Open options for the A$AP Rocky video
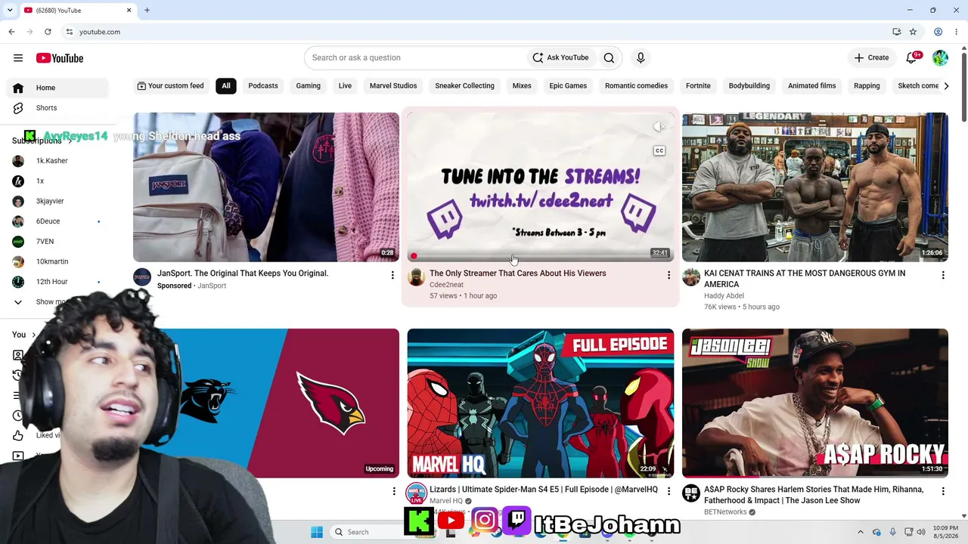This screenshot has width=968, height=544. [943, 491]
